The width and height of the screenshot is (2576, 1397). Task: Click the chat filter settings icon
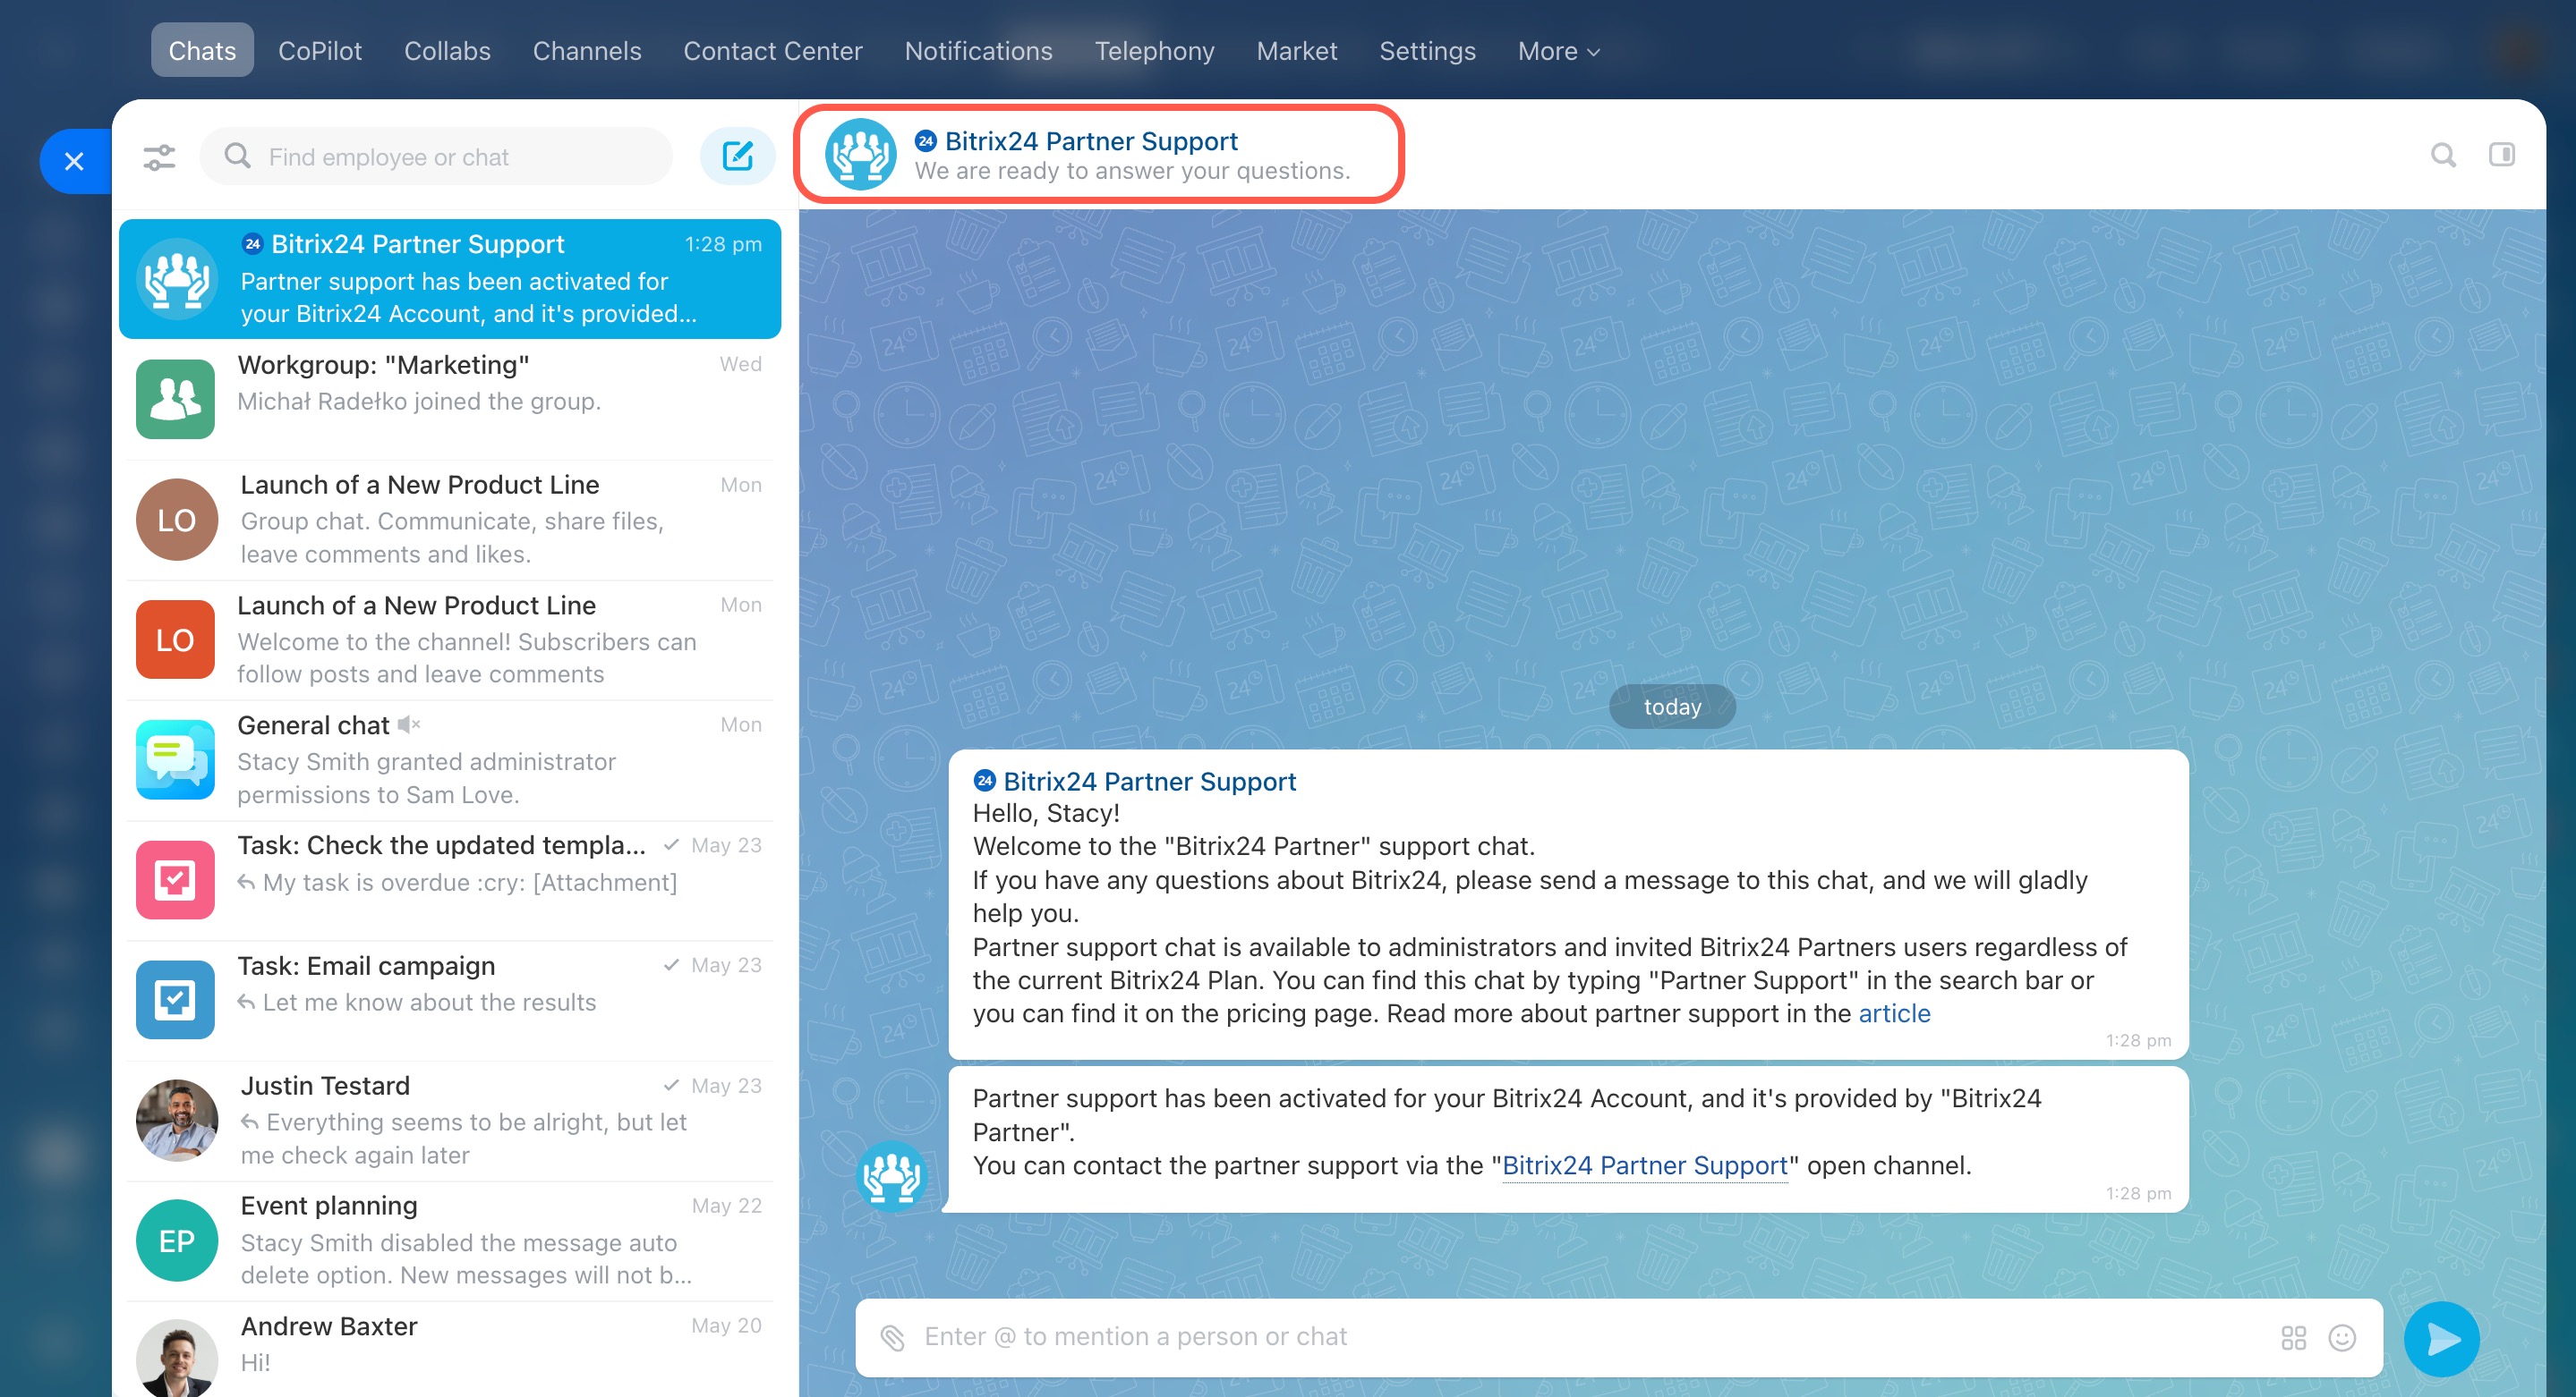pyautogui.click(x=159, y=157)
